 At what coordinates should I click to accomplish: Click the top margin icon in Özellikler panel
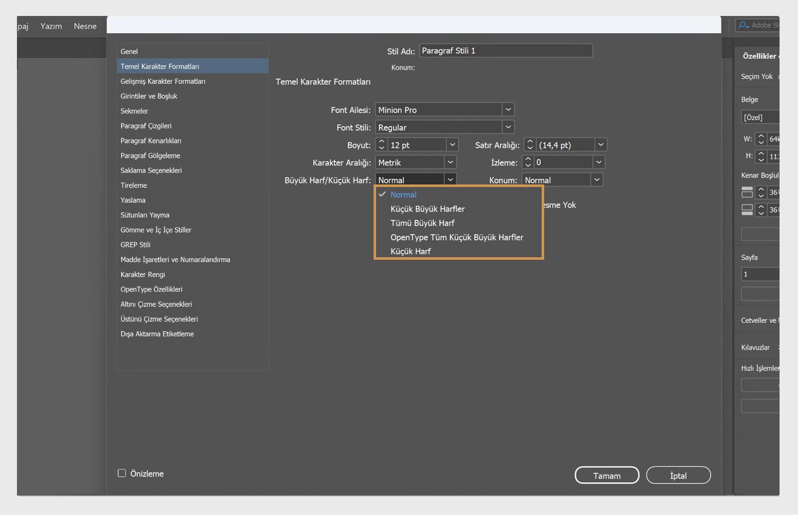coord(747,192)
